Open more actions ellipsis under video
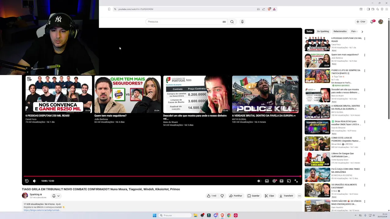The image size is (390, 219). pyautogui.click(x=300, y=196)
